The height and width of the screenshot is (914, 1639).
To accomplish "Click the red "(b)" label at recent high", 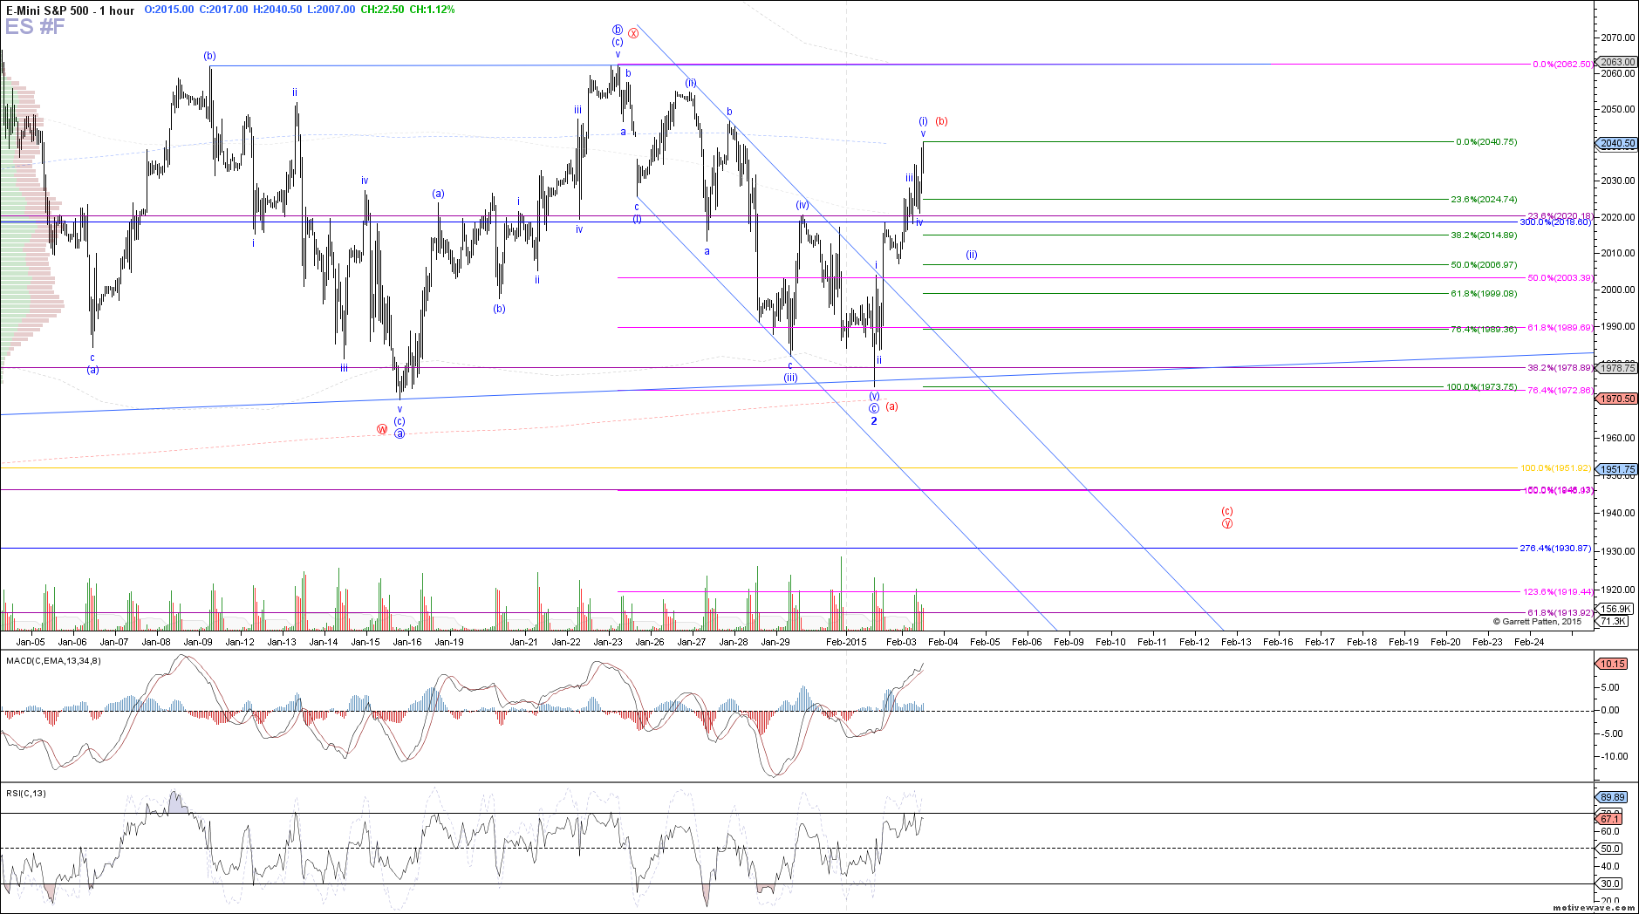I will (x=941, y=121).
